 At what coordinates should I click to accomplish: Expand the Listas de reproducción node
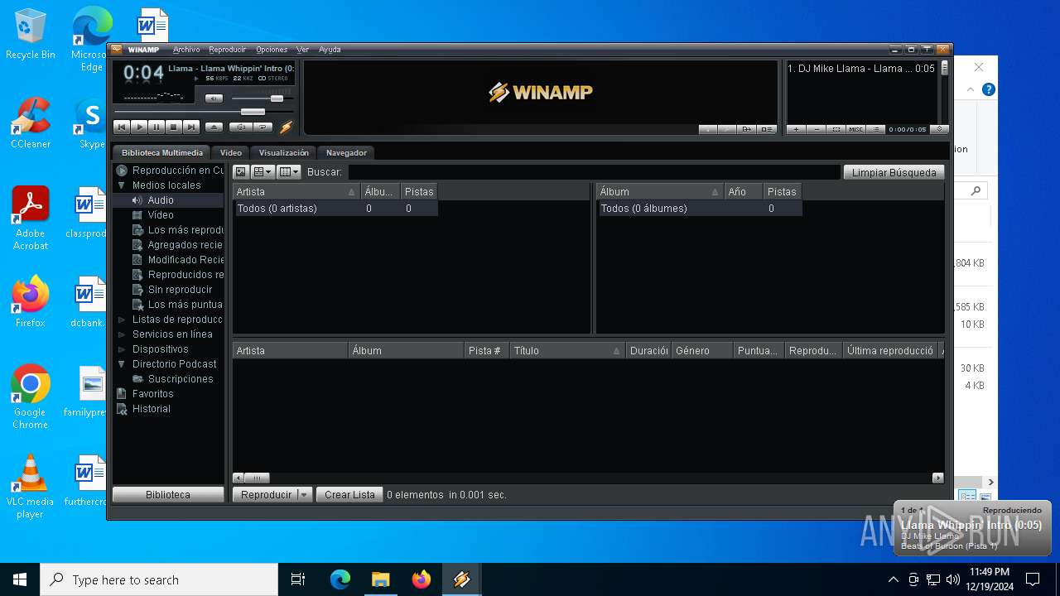[122, 320]
